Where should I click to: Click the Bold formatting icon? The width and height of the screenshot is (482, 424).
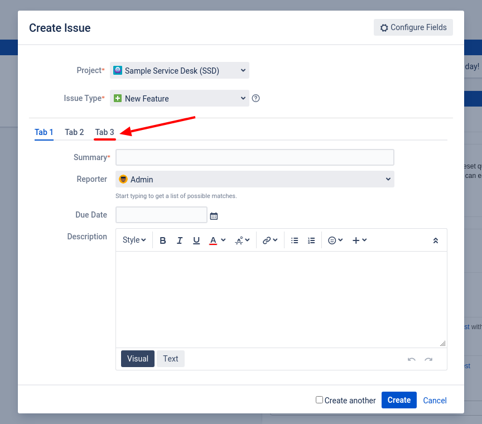[162, 240]
